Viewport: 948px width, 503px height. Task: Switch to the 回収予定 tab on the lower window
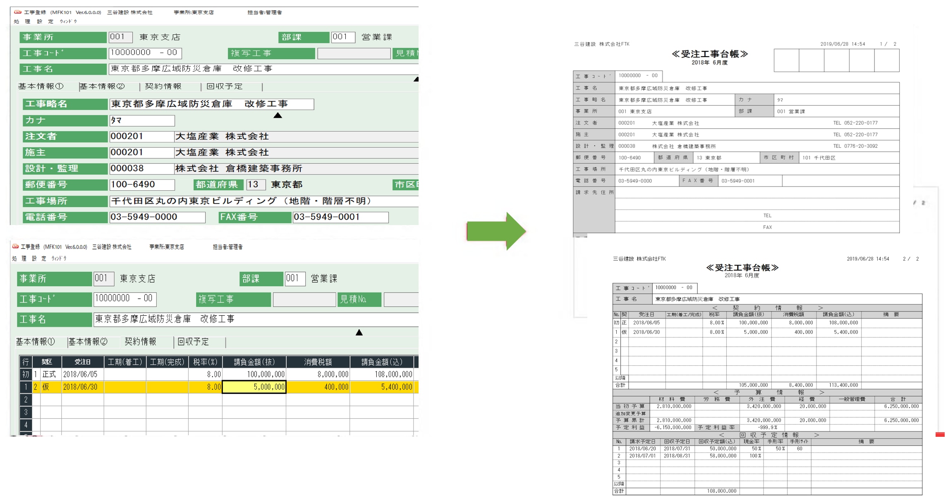point(194,342)
